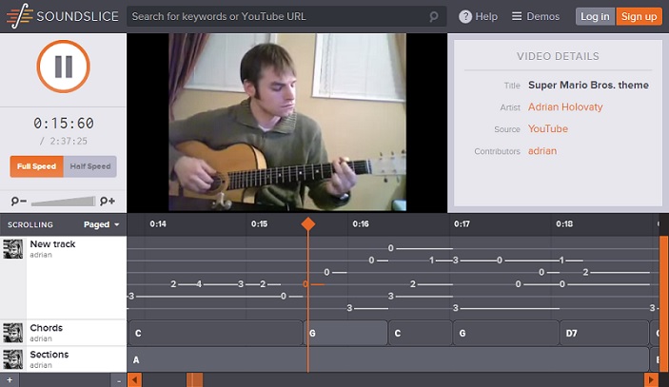Screen dimensions: 669x387
Task: Click the Sections track avatar thumbnail
Action: coord(12,359)
